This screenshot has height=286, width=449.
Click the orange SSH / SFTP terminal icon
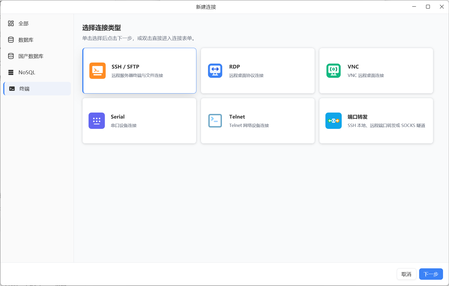pos(98,71)
